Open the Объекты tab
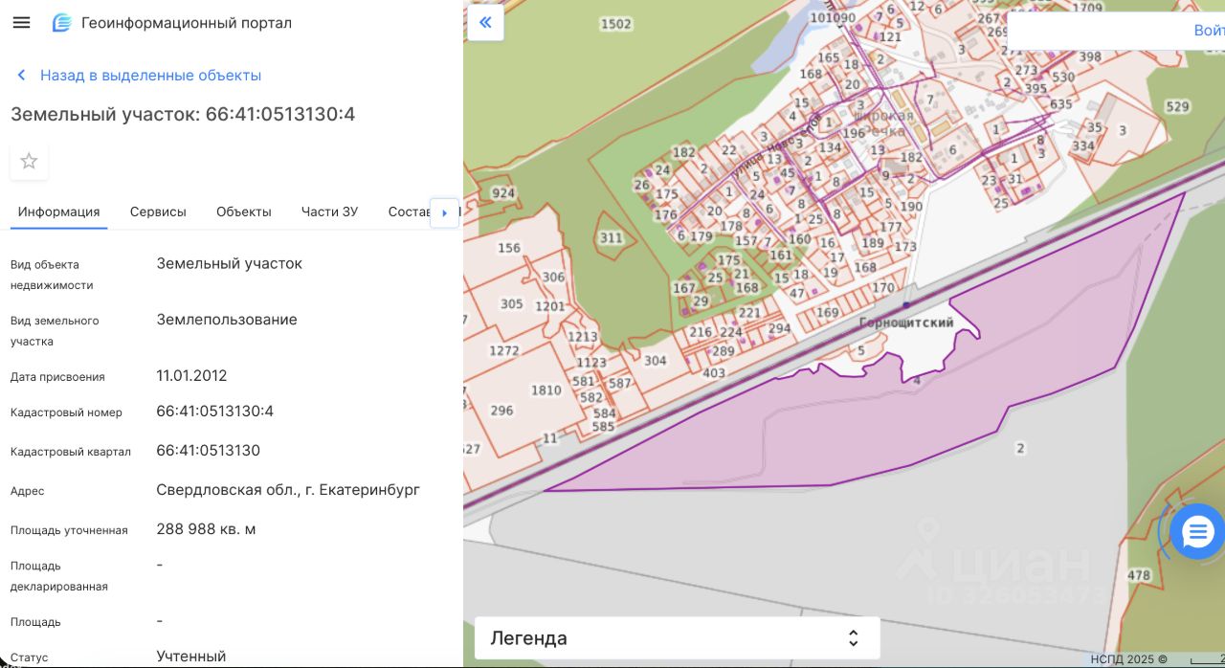This screenshot has width=1225, height=668. pyautogui.click(x=243, y=212)
